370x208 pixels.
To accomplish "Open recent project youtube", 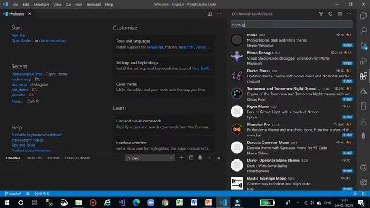I will (x=18, y=95).
